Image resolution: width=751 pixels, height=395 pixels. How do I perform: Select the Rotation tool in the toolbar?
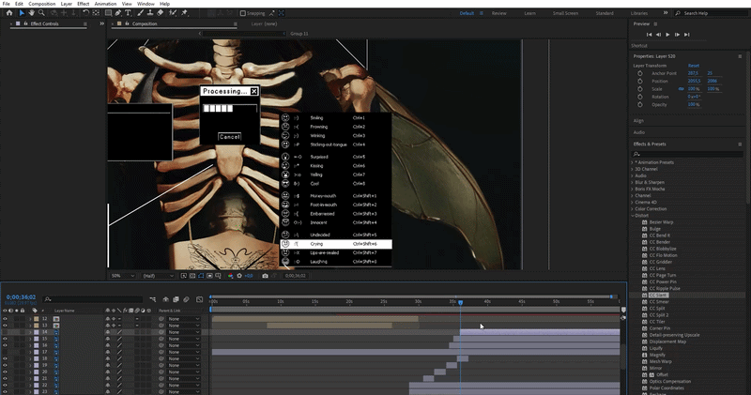pos(85,13)
